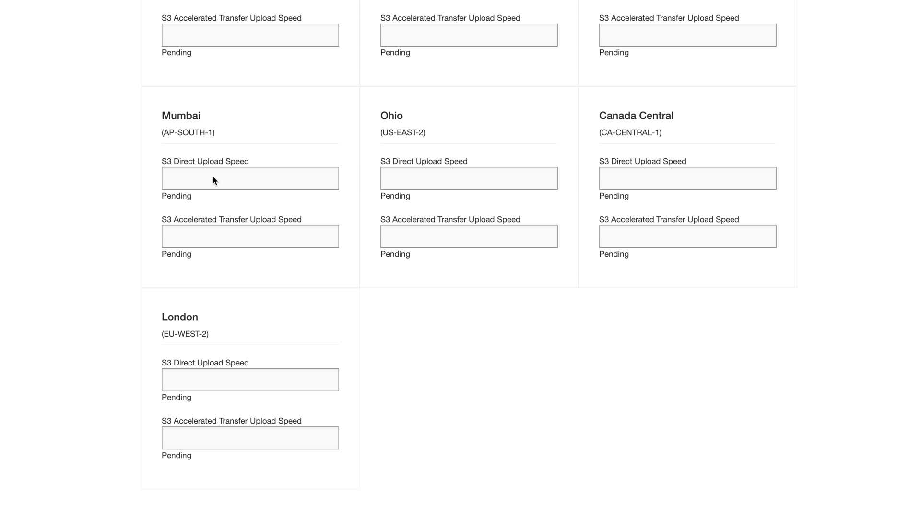Select the Mumbai region heading
Viewport: 921px width, 518px height.
pyautogui.click(x=181, y=116)
